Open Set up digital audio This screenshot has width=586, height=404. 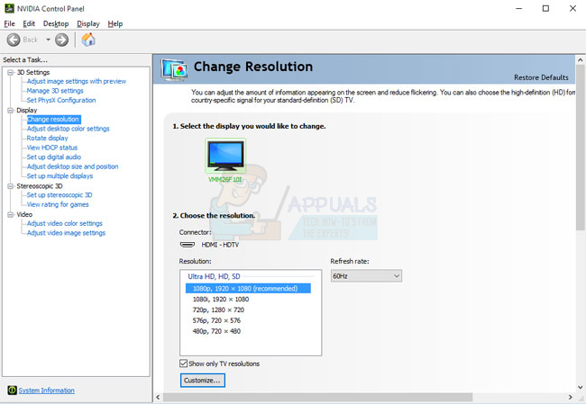(54, 157)
